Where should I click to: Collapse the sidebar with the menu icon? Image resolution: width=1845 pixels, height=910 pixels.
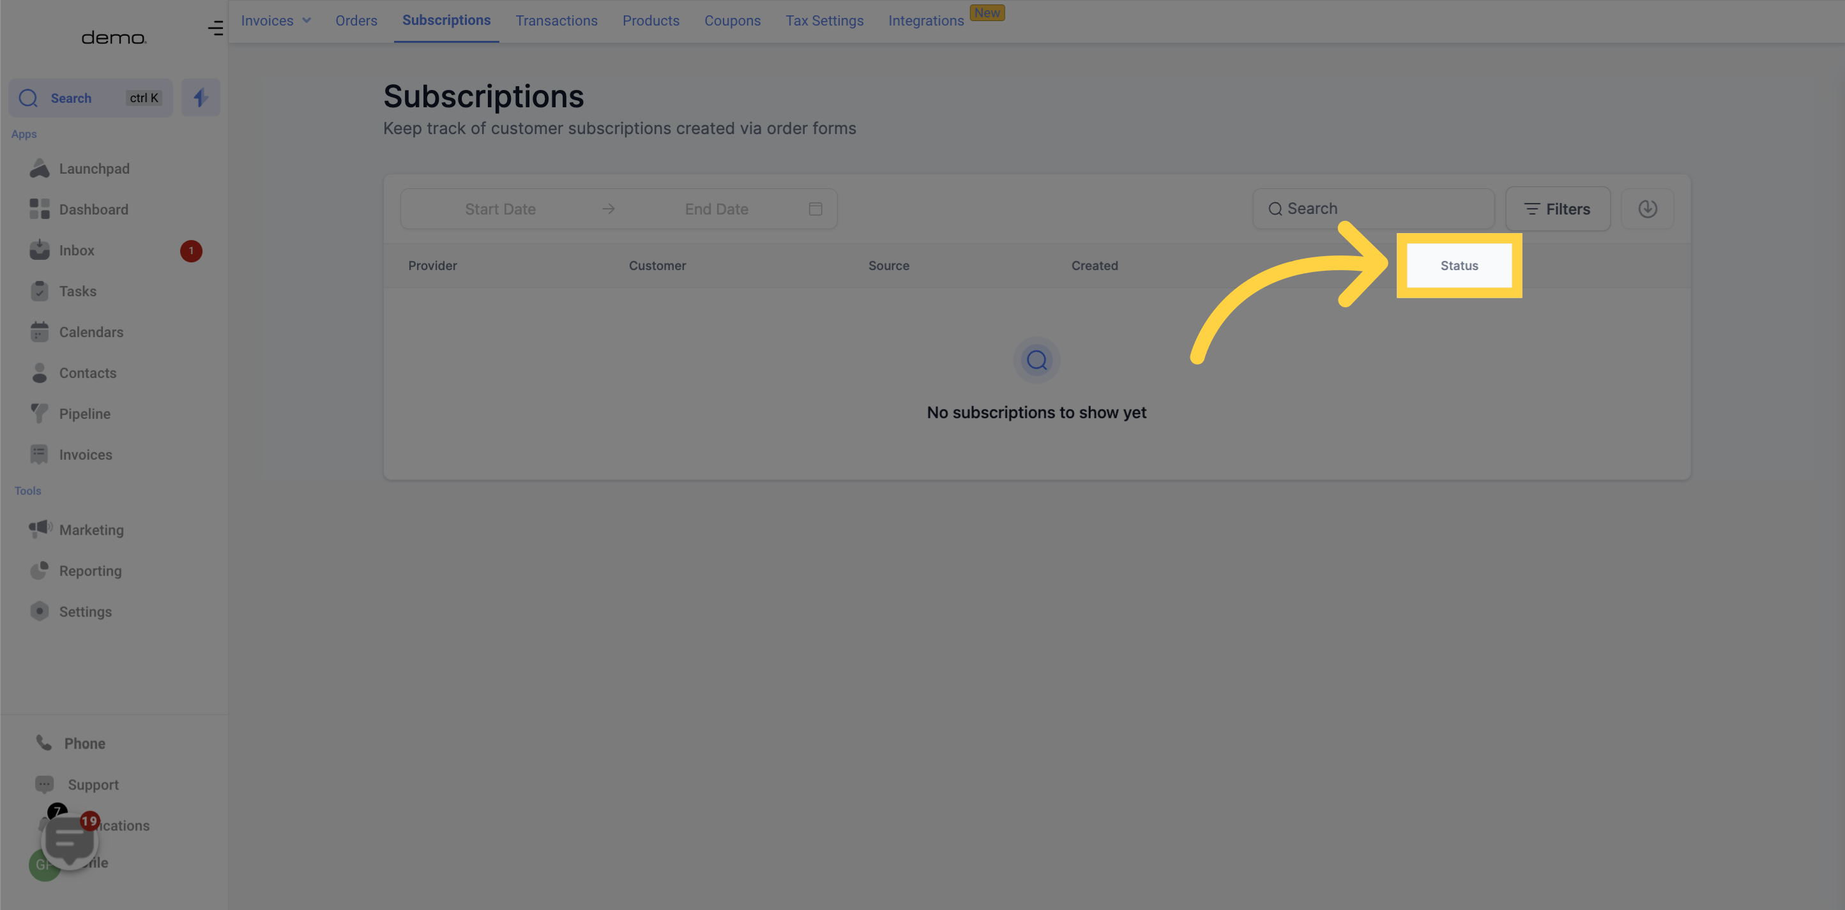[x=215, y=28]
